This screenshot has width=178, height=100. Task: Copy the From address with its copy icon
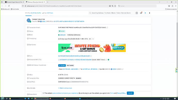point(91,56)
